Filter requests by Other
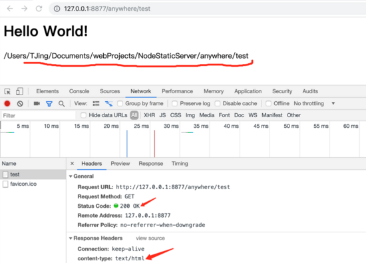 coord(293,115)
